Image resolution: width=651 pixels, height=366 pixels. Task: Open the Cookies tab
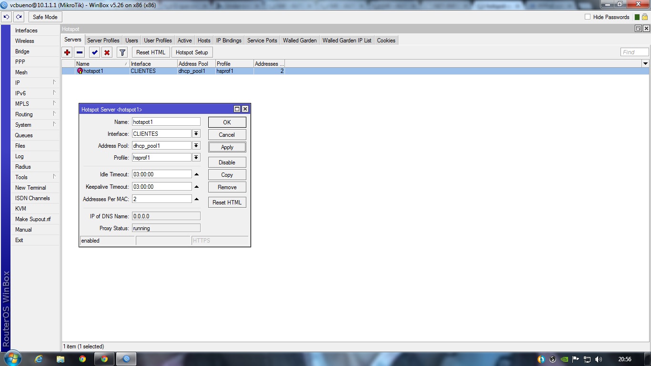(386, 41)
